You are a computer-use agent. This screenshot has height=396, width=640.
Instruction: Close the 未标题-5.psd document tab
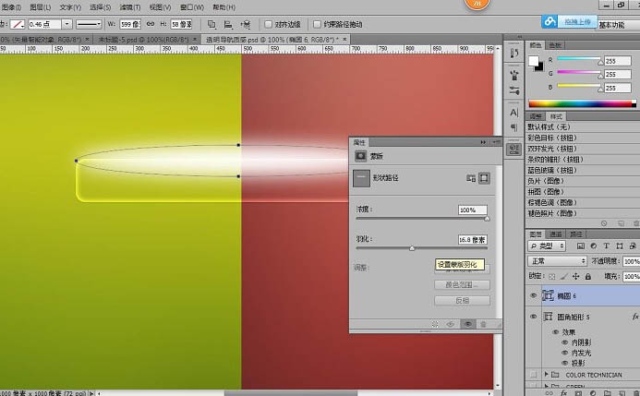[195, 39]
